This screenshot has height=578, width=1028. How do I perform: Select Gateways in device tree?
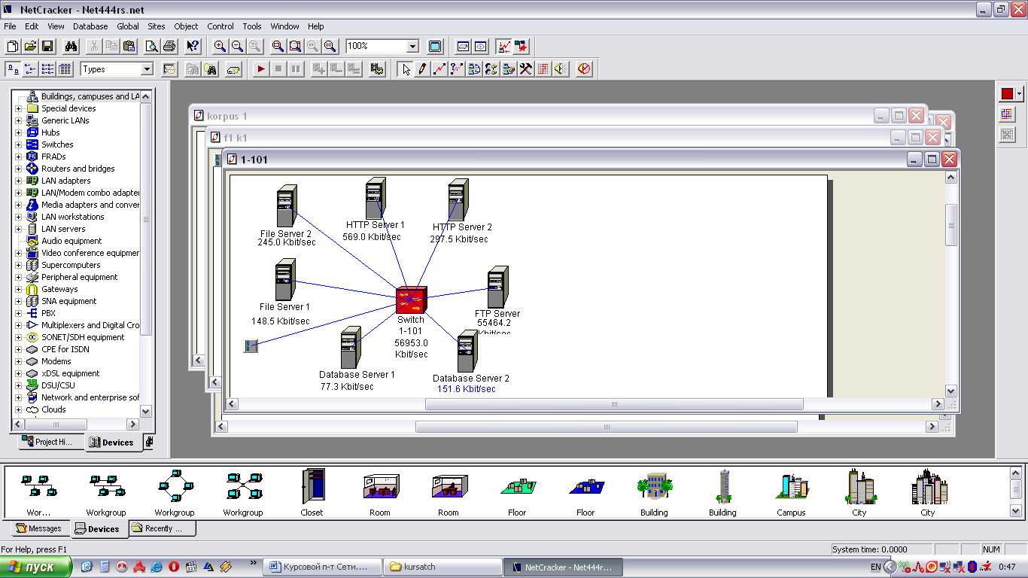pos(59,289)
